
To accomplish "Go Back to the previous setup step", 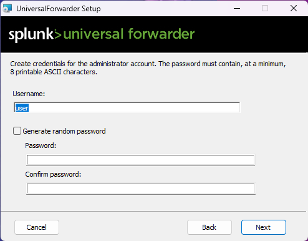I will (x=209, y=227).
